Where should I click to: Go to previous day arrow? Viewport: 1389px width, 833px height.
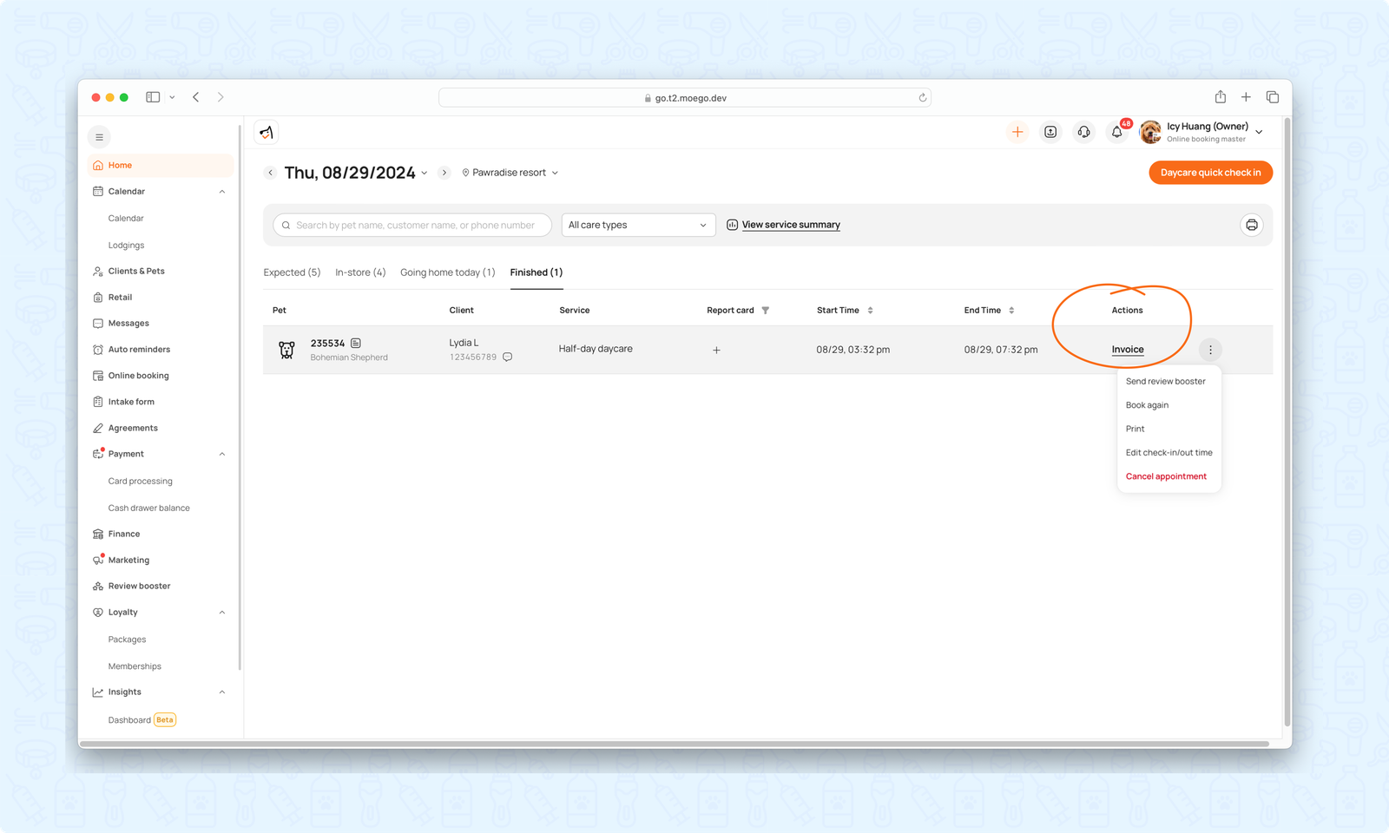(271, 173)
